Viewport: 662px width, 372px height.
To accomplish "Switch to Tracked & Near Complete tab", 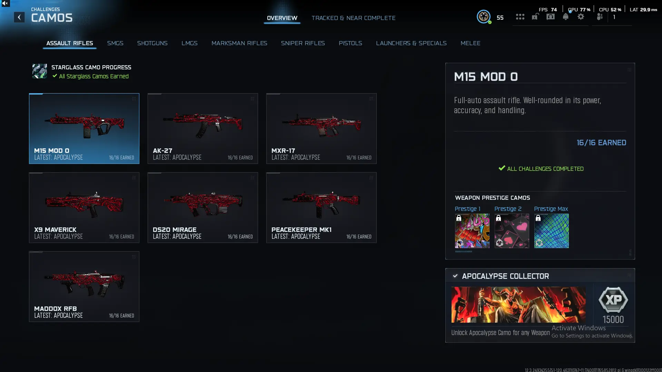I will (x=354, y=18).
